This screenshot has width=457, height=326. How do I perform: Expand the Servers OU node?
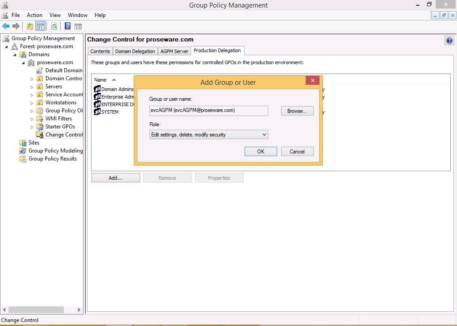point(32,87)
